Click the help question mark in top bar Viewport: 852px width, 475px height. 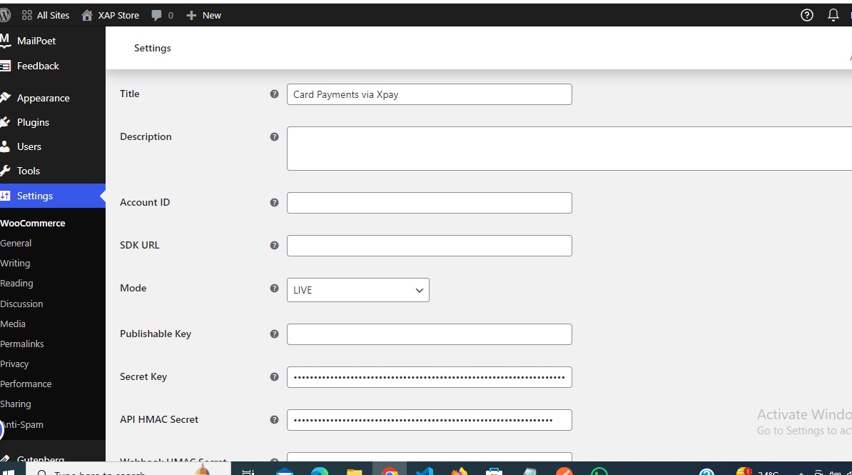point(807,15)
